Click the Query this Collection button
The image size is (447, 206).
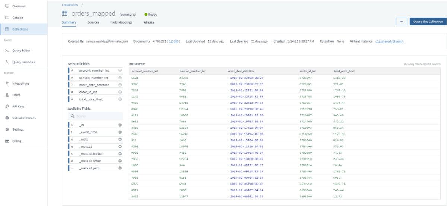coord(428,22)
